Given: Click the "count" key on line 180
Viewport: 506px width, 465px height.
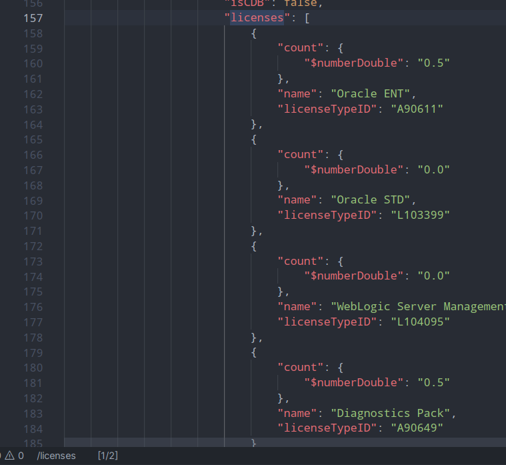Looking at the screenshot, I should [x=301, y=368].
